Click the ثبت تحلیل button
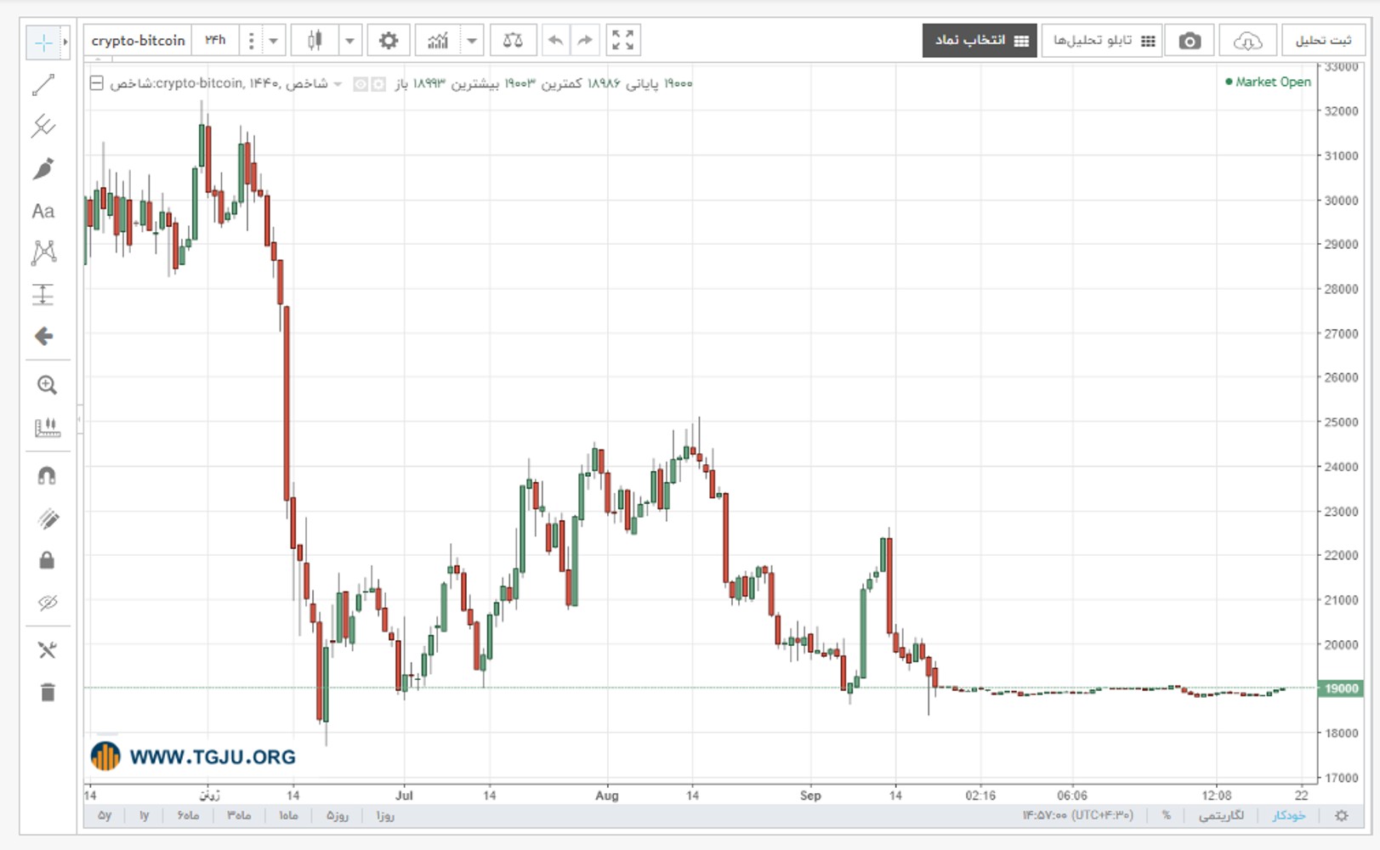 coord(1323,41)
